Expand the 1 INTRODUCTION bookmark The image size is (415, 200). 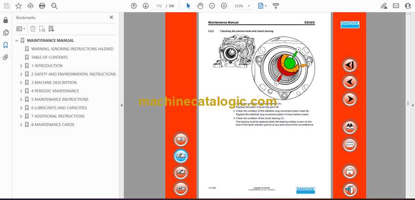coord(21,66)
